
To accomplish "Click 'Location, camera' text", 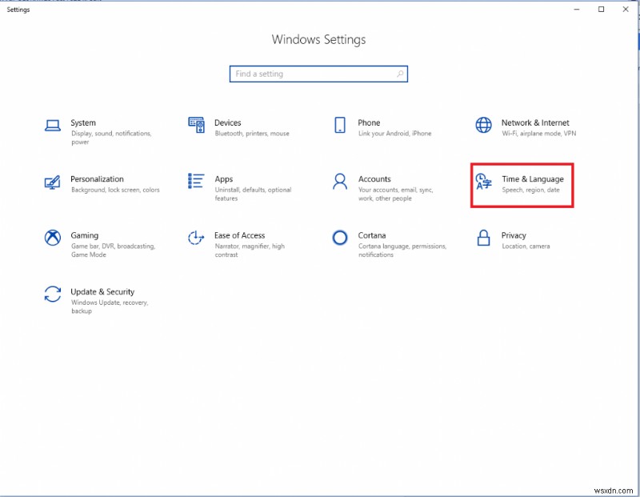I will [x=526, y=246].
